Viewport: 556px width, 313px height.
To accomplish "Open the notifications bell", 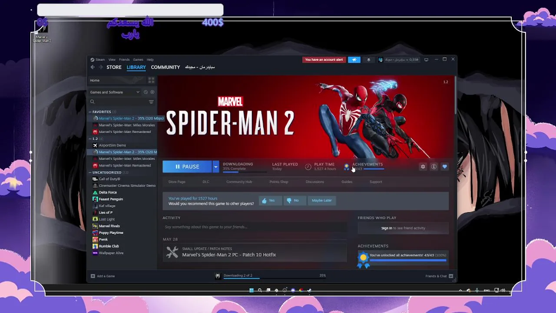I will (x=369, y=60).
